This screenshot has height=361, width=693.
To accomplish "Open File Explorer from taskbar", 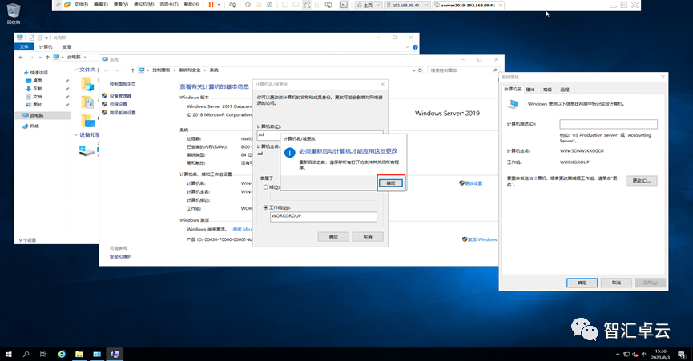I will point(79,354).
